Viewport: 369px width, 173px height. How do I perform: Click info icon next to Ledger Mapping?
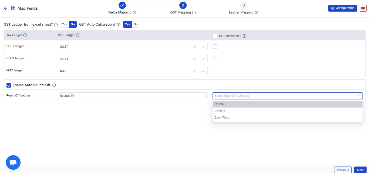click(x=257, y=13)
